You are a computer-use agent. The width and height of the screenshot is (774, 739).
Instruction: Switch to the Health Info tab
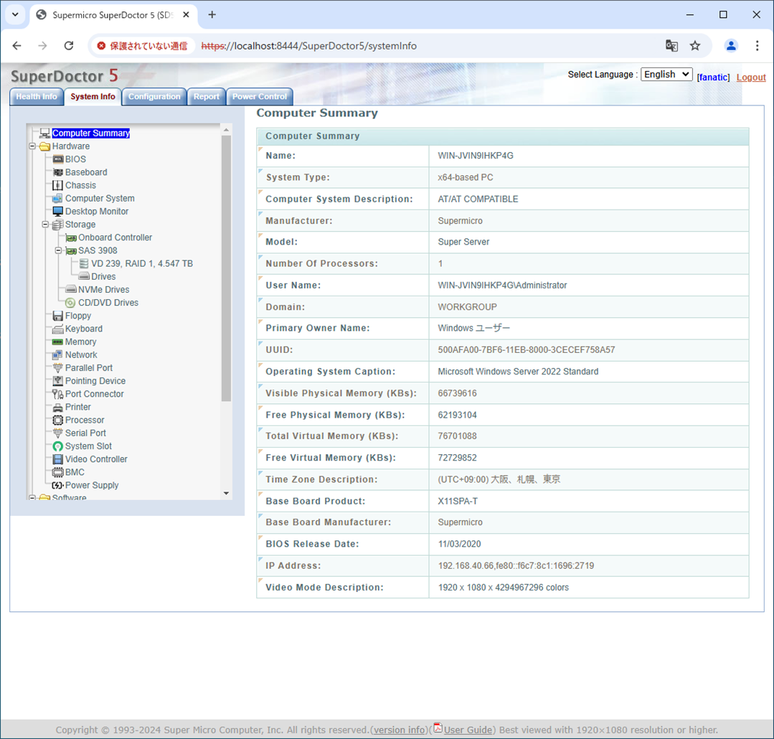tap(37, 97)
